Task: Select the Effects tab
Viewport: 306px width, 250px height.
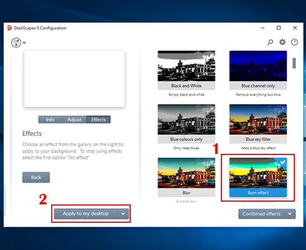Action: 98,119
